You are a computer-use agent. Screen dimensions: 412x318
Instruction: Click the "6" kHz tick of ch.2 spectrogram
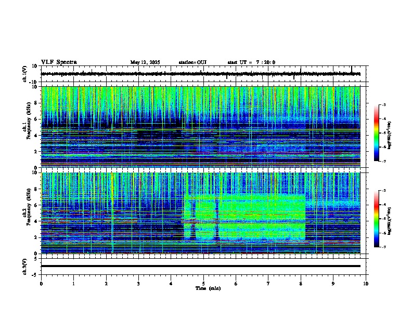(x=36, y=205)
